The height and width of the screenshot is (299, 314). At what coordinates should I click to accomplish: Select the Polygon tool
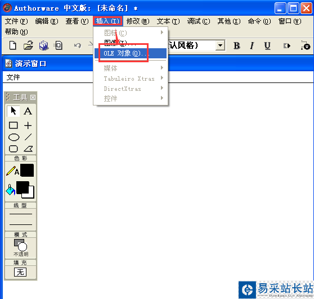(28, 149)
